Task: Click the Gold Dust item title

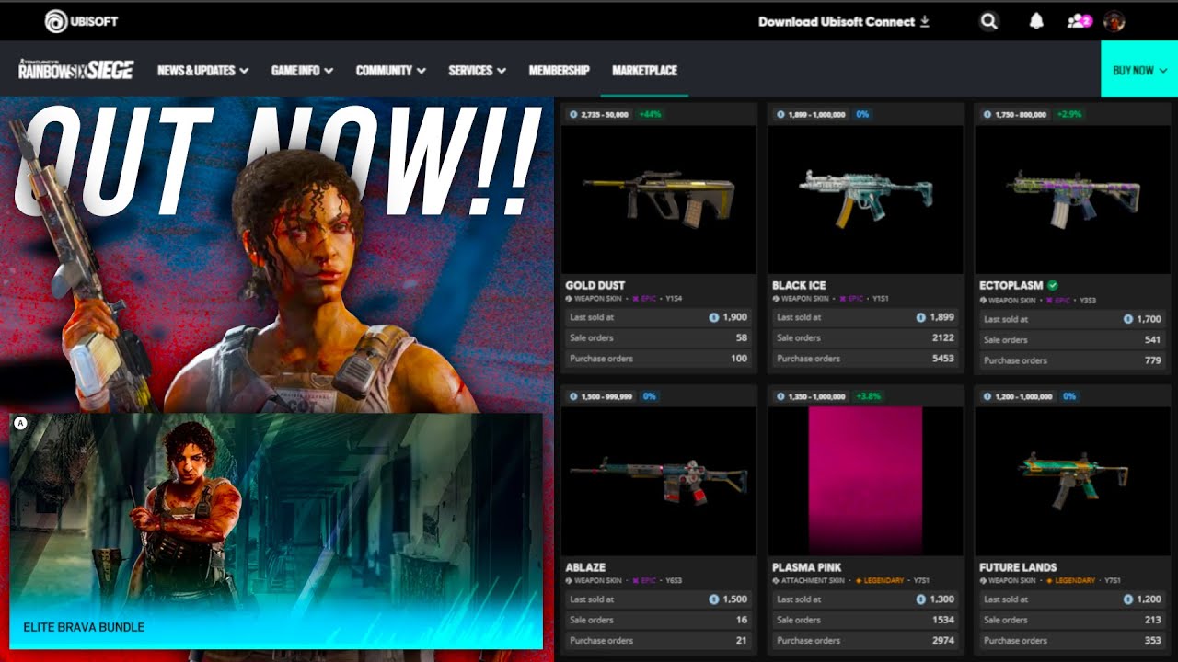Action: click(595, 285)
